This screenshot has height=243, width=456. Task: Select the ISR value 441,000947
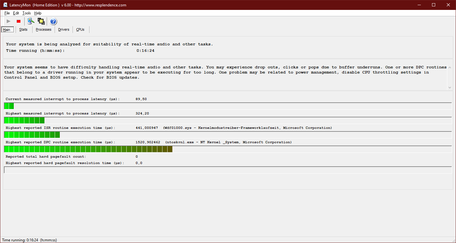[147, 128]
